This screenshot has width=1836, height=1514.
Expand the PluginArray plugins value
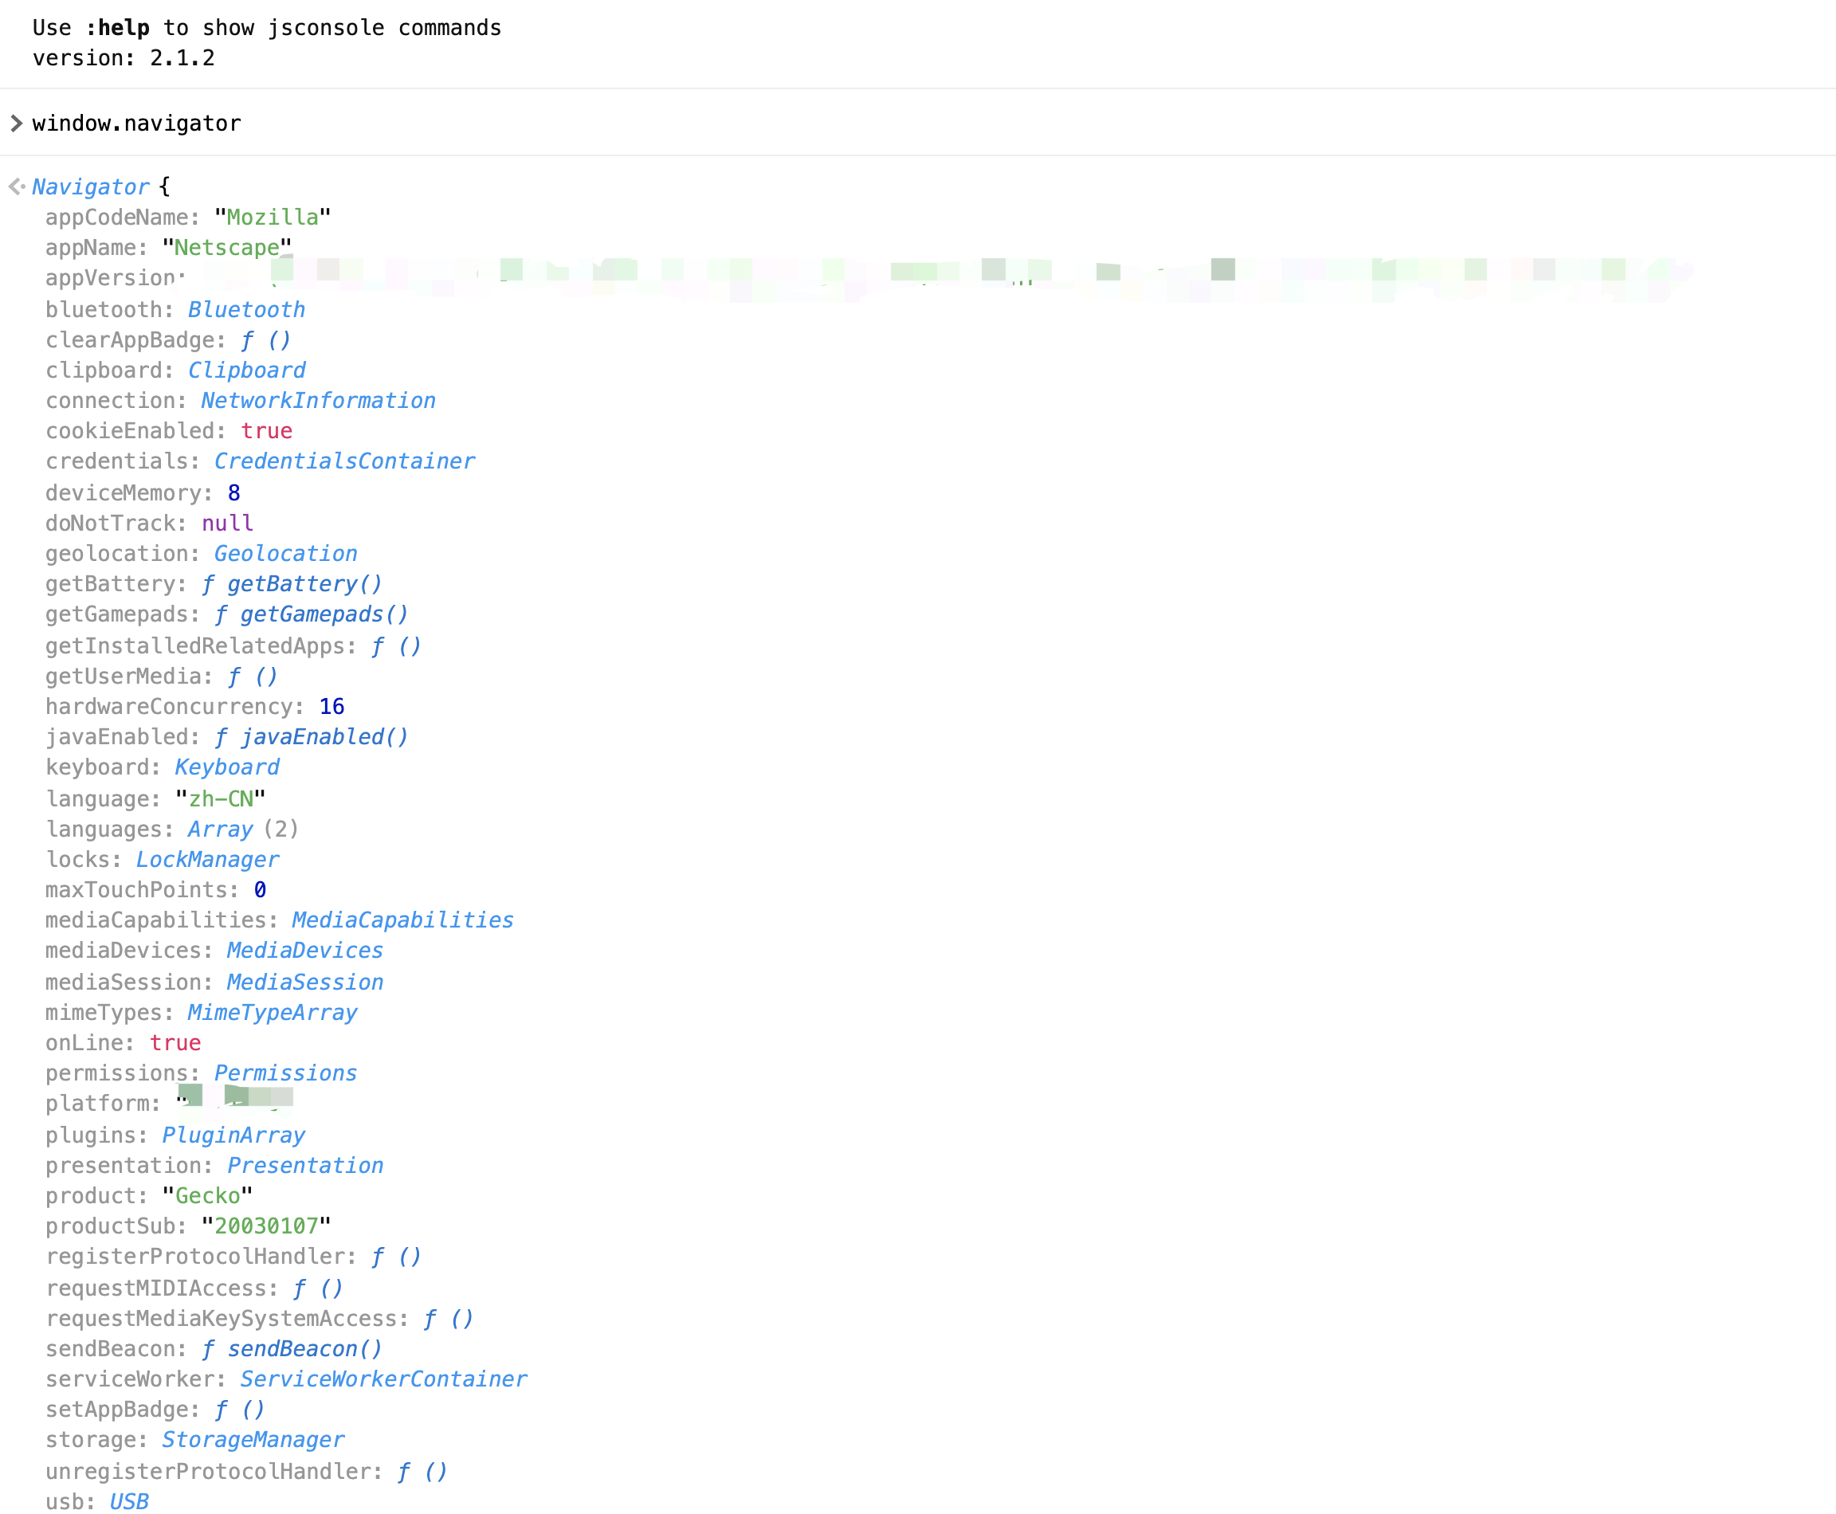point(233,1135)
